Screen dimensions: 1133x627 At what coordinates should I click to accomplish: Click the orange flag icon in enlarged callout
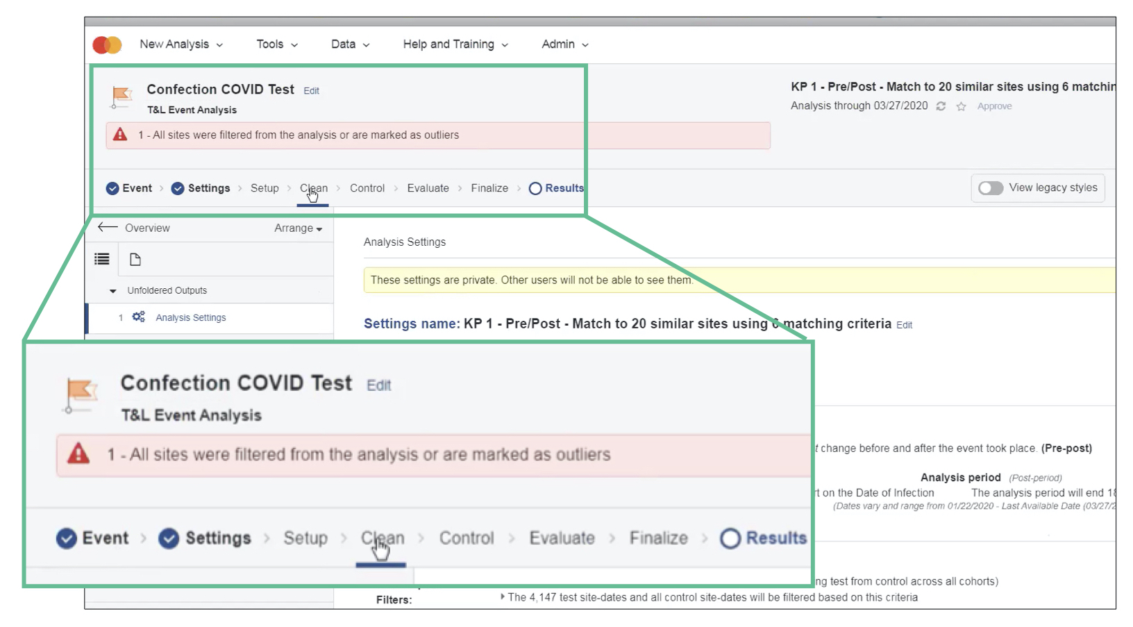81,394
